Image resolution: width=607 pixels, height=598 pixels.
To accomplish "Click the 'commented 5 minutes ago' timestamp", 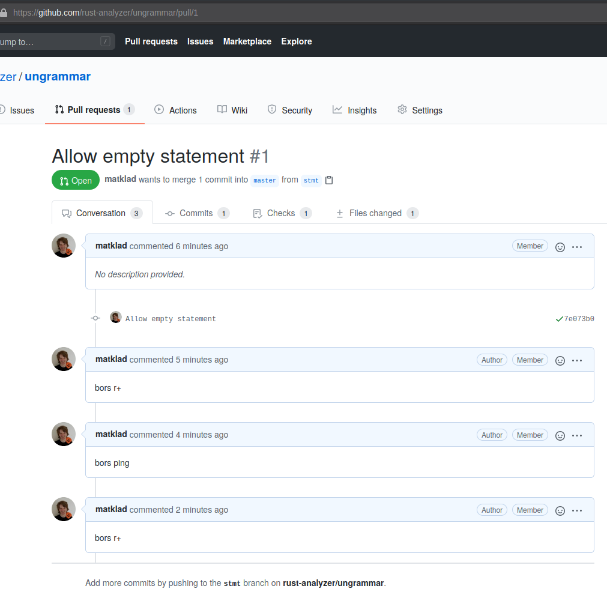I will (178, 360).
